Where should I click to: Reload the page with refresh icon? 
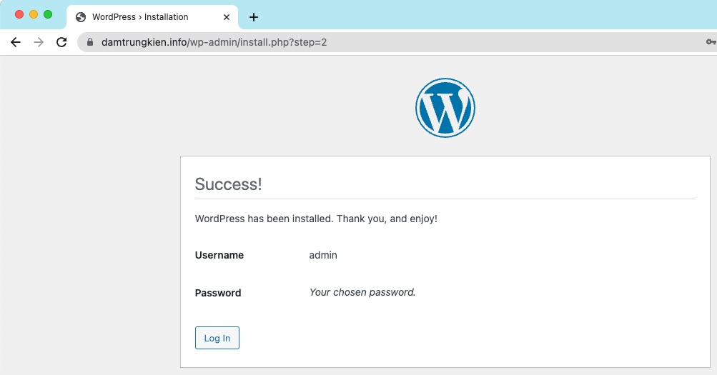(x=61, y=42)
